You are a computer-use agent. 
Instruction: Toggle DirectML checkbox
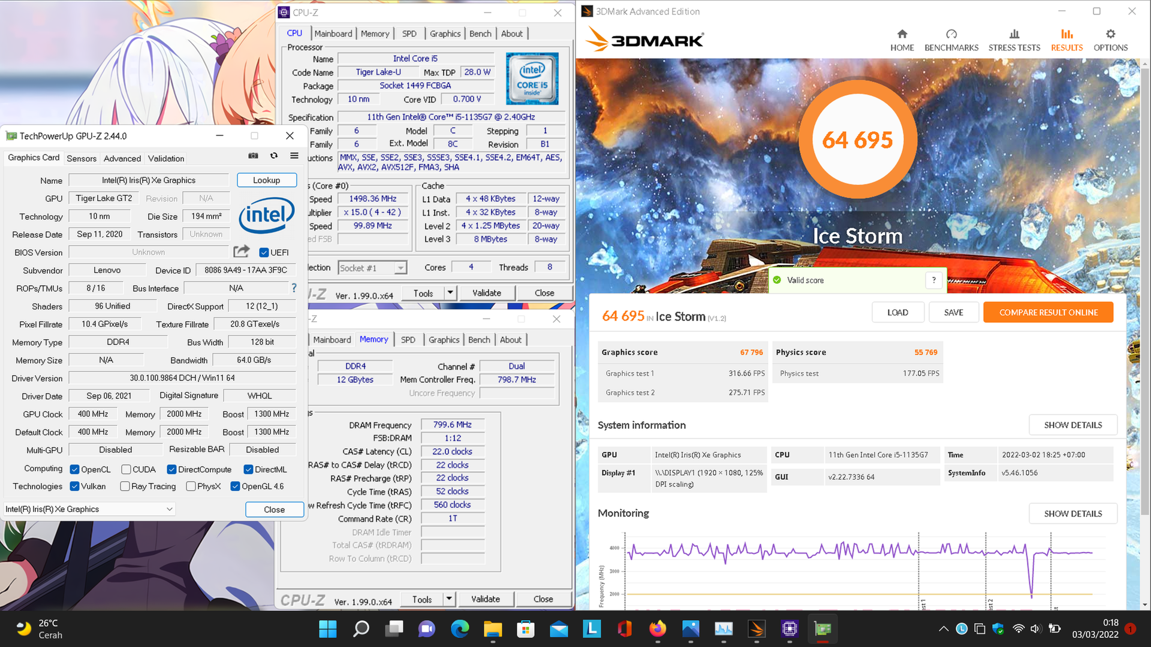[x=248, y=469]
